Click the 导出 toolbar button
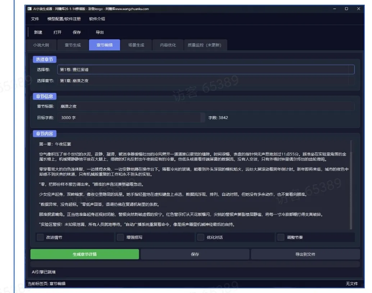This screenshot has height=293, width=372. (100, 32)
